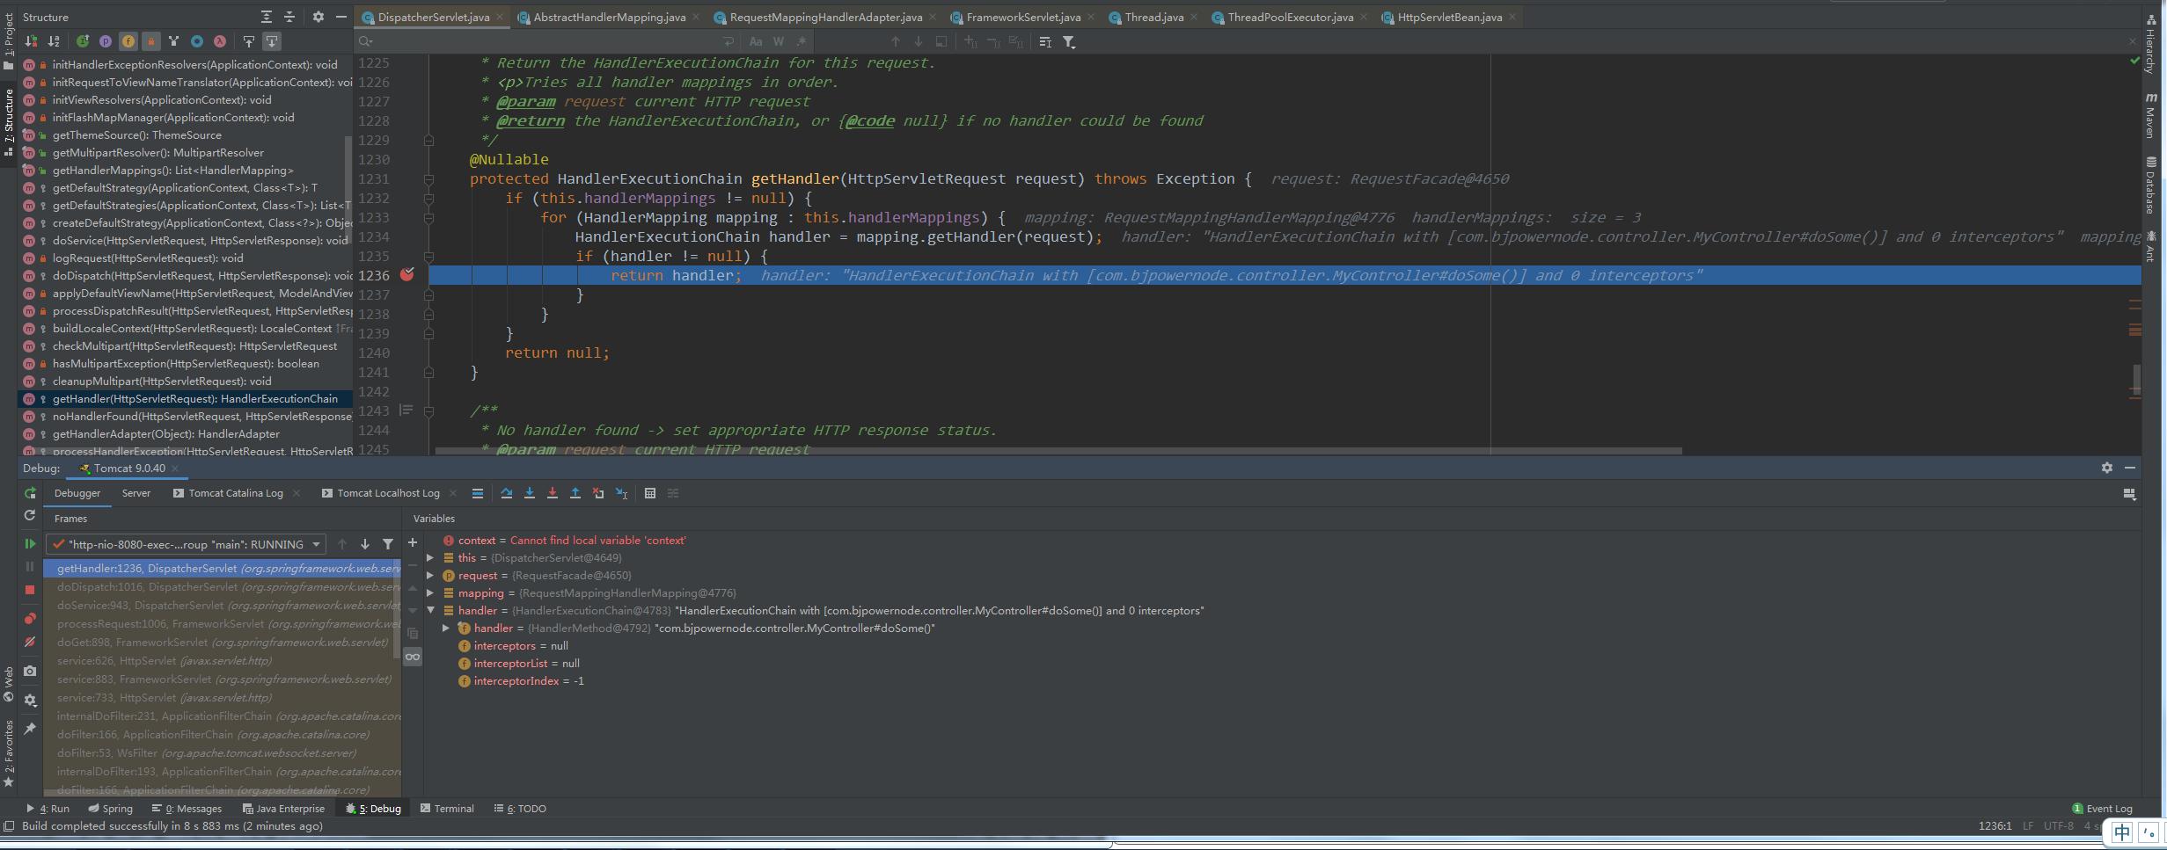Open the Terminal tool window button
The height and width of the screenshot is (850, 2167).
(447, 809)
